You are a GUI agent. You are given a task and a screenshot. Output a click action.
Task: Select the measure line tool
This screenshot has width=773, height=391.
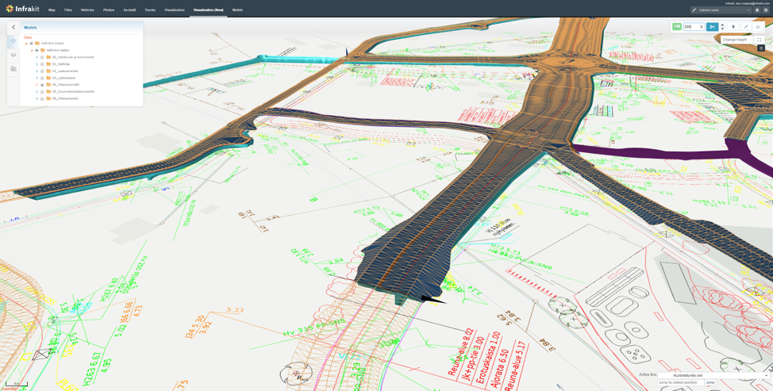(746, 27)
